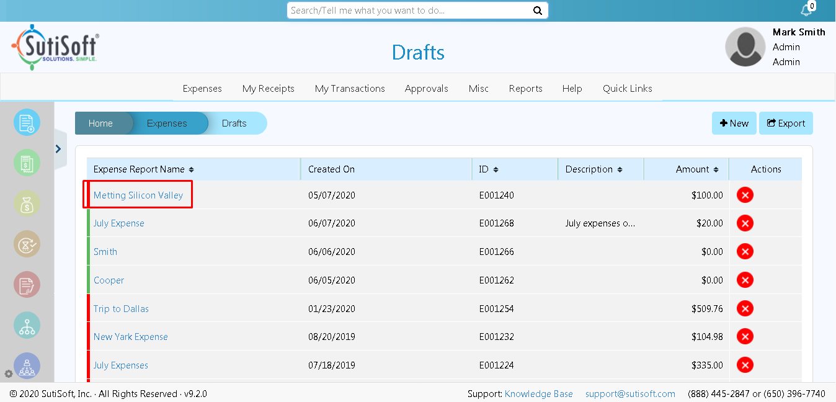Image resolution: width=836 pixels, height=402 pixels.
Task: Click the search magnifier icon
Action: click(x=537, y=11)
